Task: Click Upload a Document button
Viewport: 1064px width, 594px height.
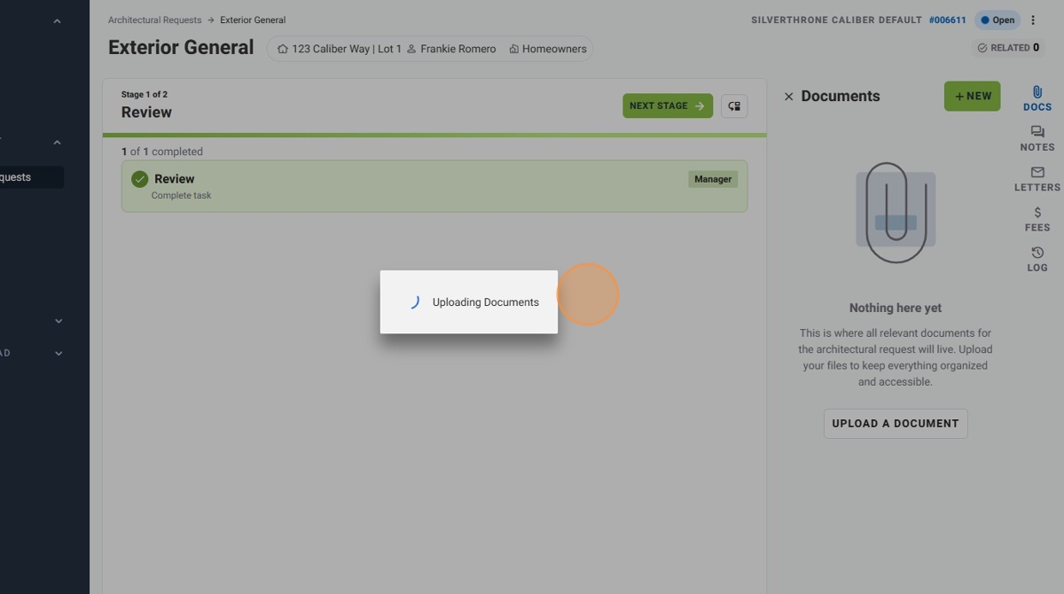Action: [x=896, y=423]
